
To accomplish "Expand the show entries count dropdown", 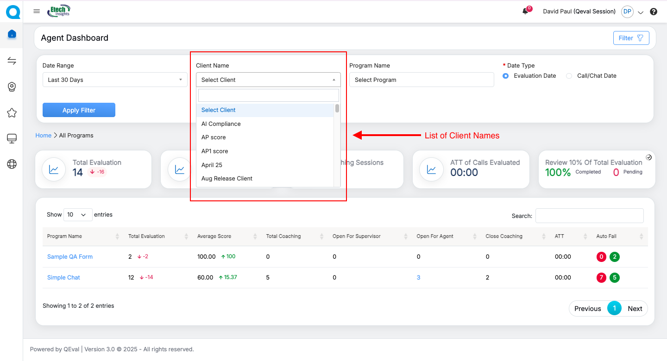I will click(78, 215).
